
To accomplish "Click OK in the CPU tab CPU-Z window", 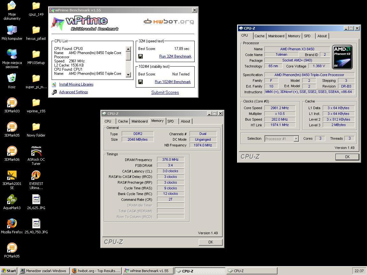I will pos(347,157).
